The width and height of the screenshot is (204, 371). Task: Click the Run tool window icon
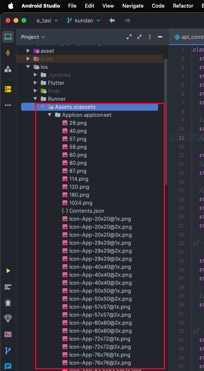pos(8,271)
